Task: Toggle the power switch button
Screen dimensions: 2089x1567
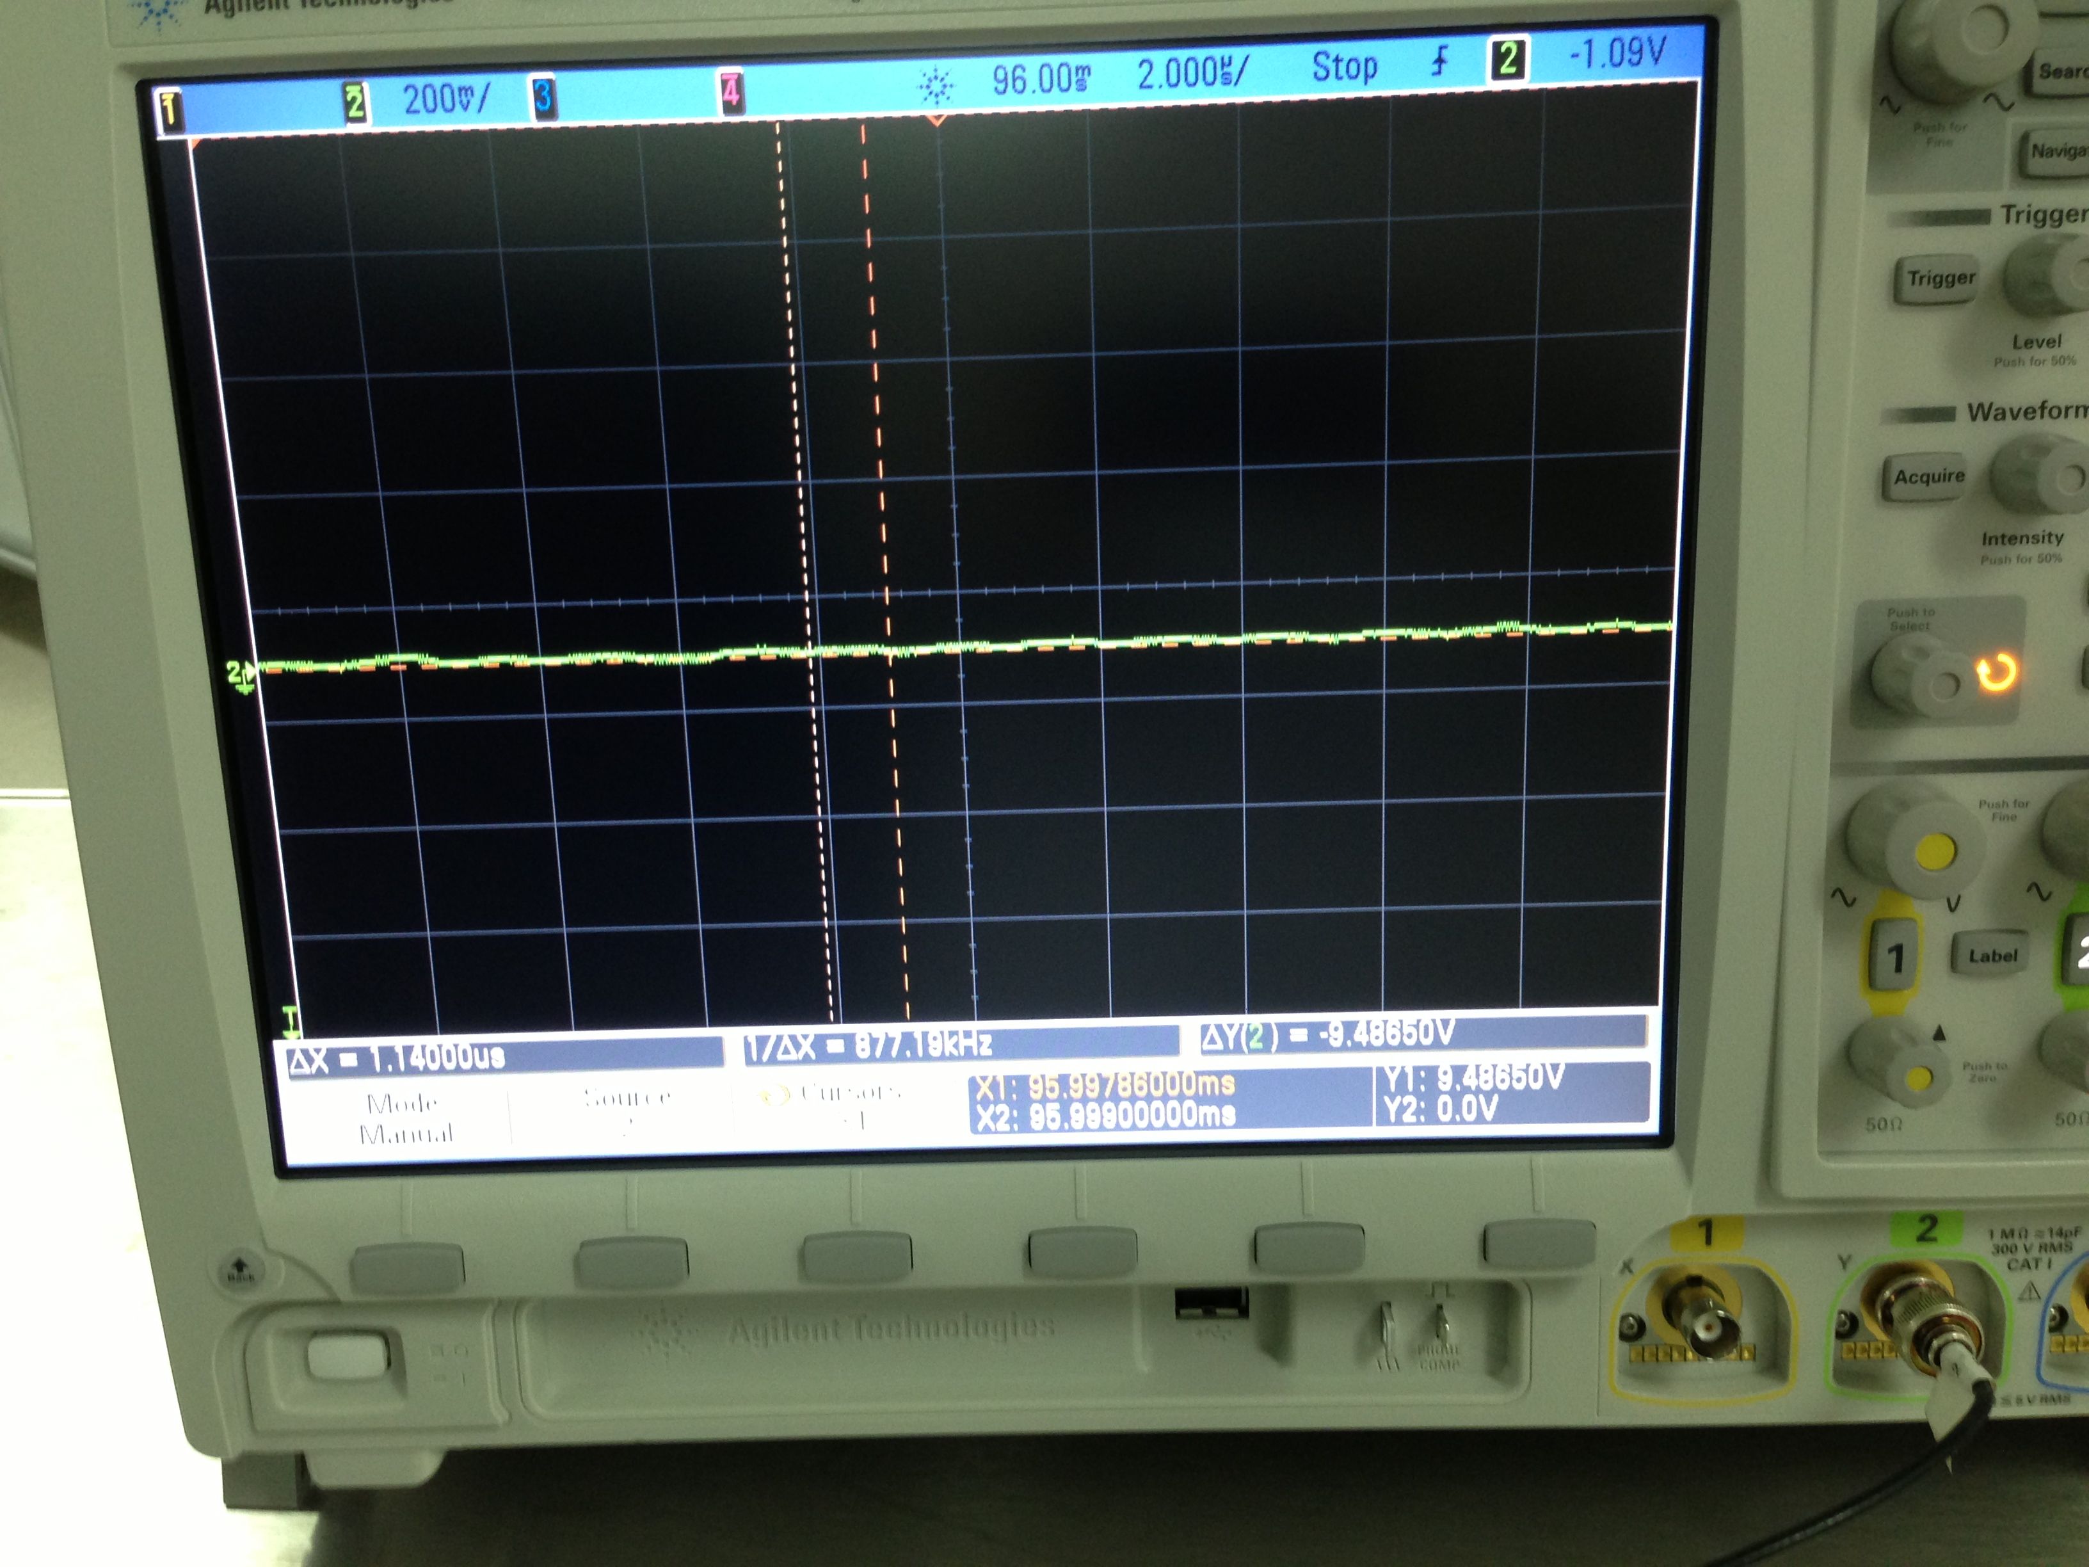Action: click(348, 1357)
